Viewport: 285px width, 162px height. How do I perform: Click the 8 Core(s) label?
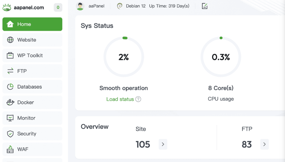pos(221,88)
